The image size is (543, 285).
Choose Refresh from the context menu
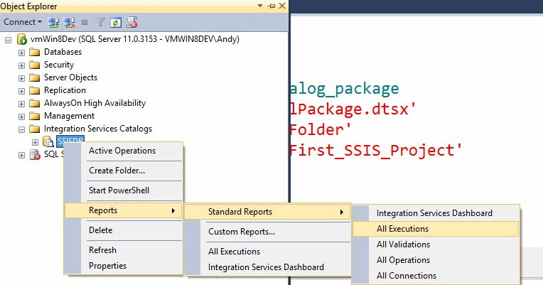coord(123,250)
